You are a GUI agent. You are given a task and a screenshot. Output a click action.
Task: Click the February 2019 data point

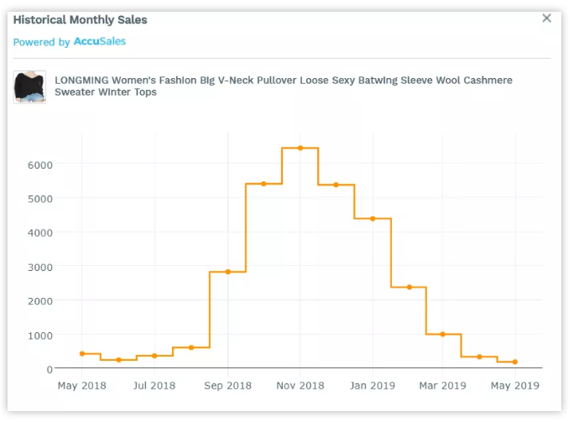coord(409,287)
